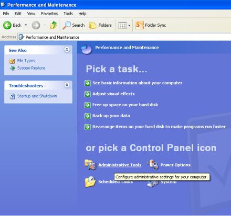The image size is (231, 216).
Task: Open the Tools menu
Action: [68, 14]
